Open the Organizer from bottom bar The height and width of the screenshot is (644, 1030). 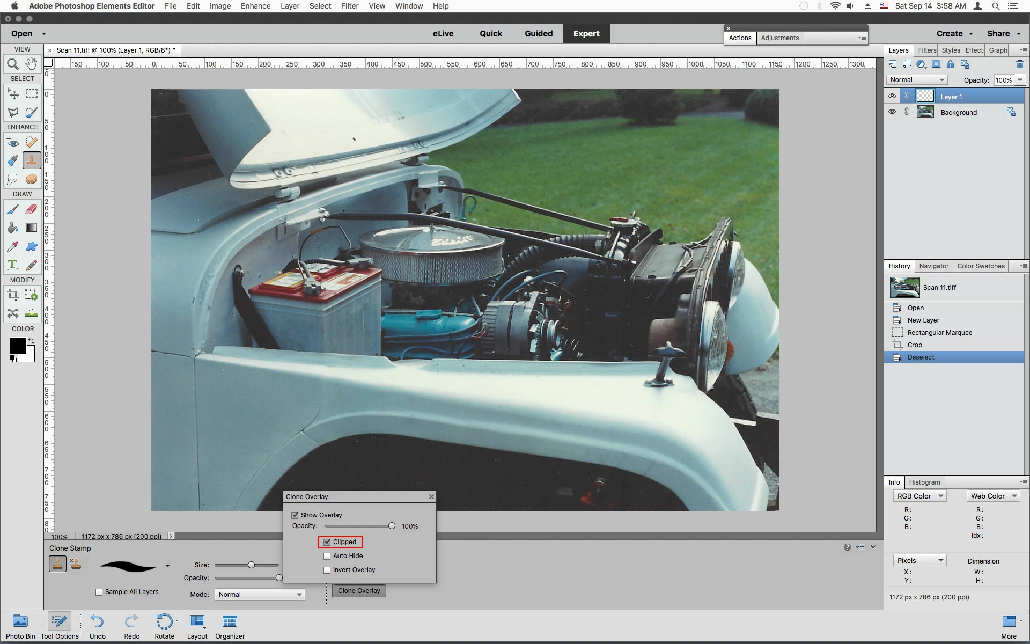point(230,626)
